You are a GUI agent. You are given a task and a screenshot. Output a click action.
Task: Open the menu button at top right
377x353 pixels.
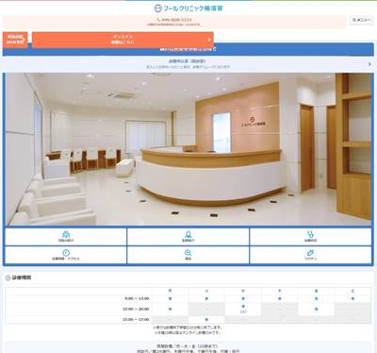[361, 20]
